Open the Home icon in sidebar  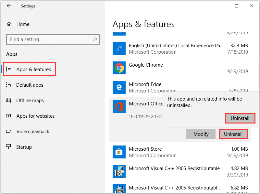[x=9, y=24]
